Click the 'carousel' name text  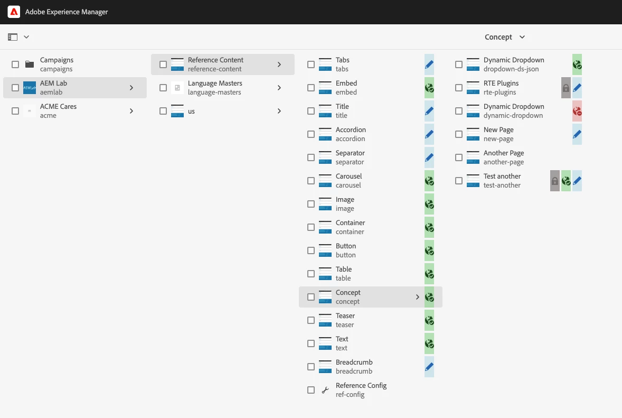(x=348, y=185)
